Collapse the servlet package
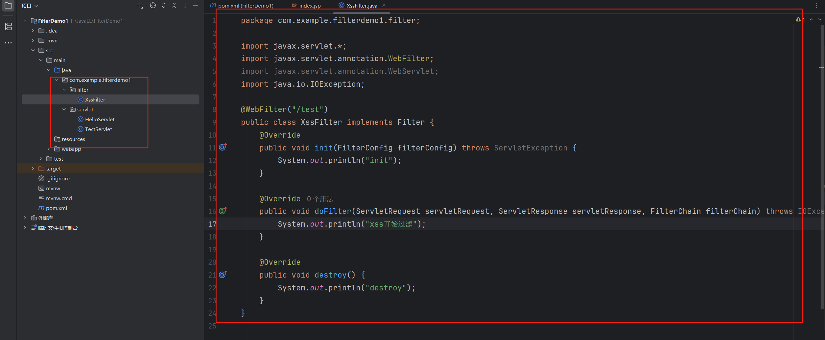 tap(64, 109)
